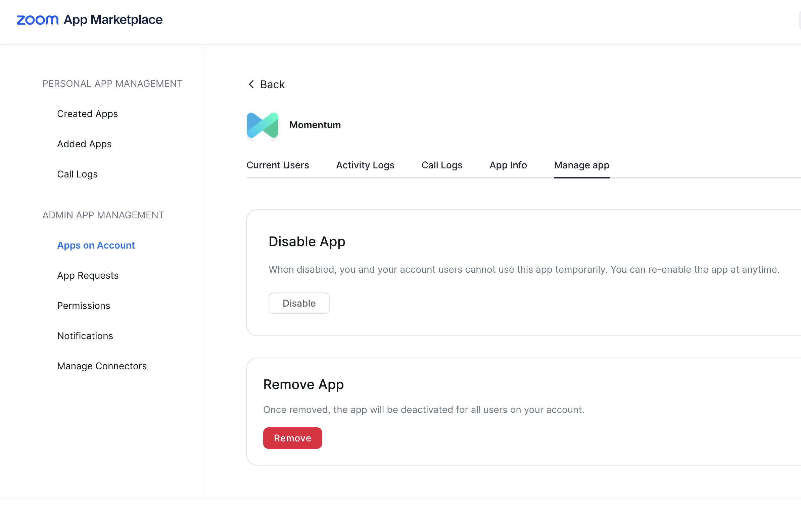
Task: Navigate to Manage Connectors
Action: (102, 366)
